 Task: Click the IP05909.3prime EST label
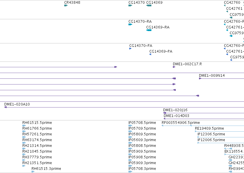point(142,163)
